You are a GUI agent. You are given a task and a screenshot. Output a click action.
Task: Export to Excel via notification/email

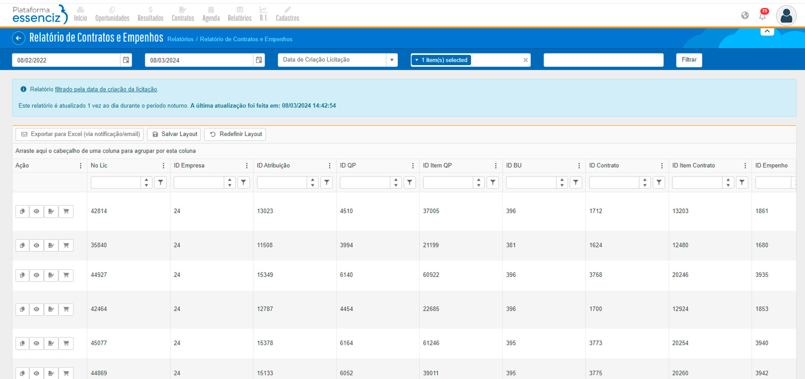point(80,134)
